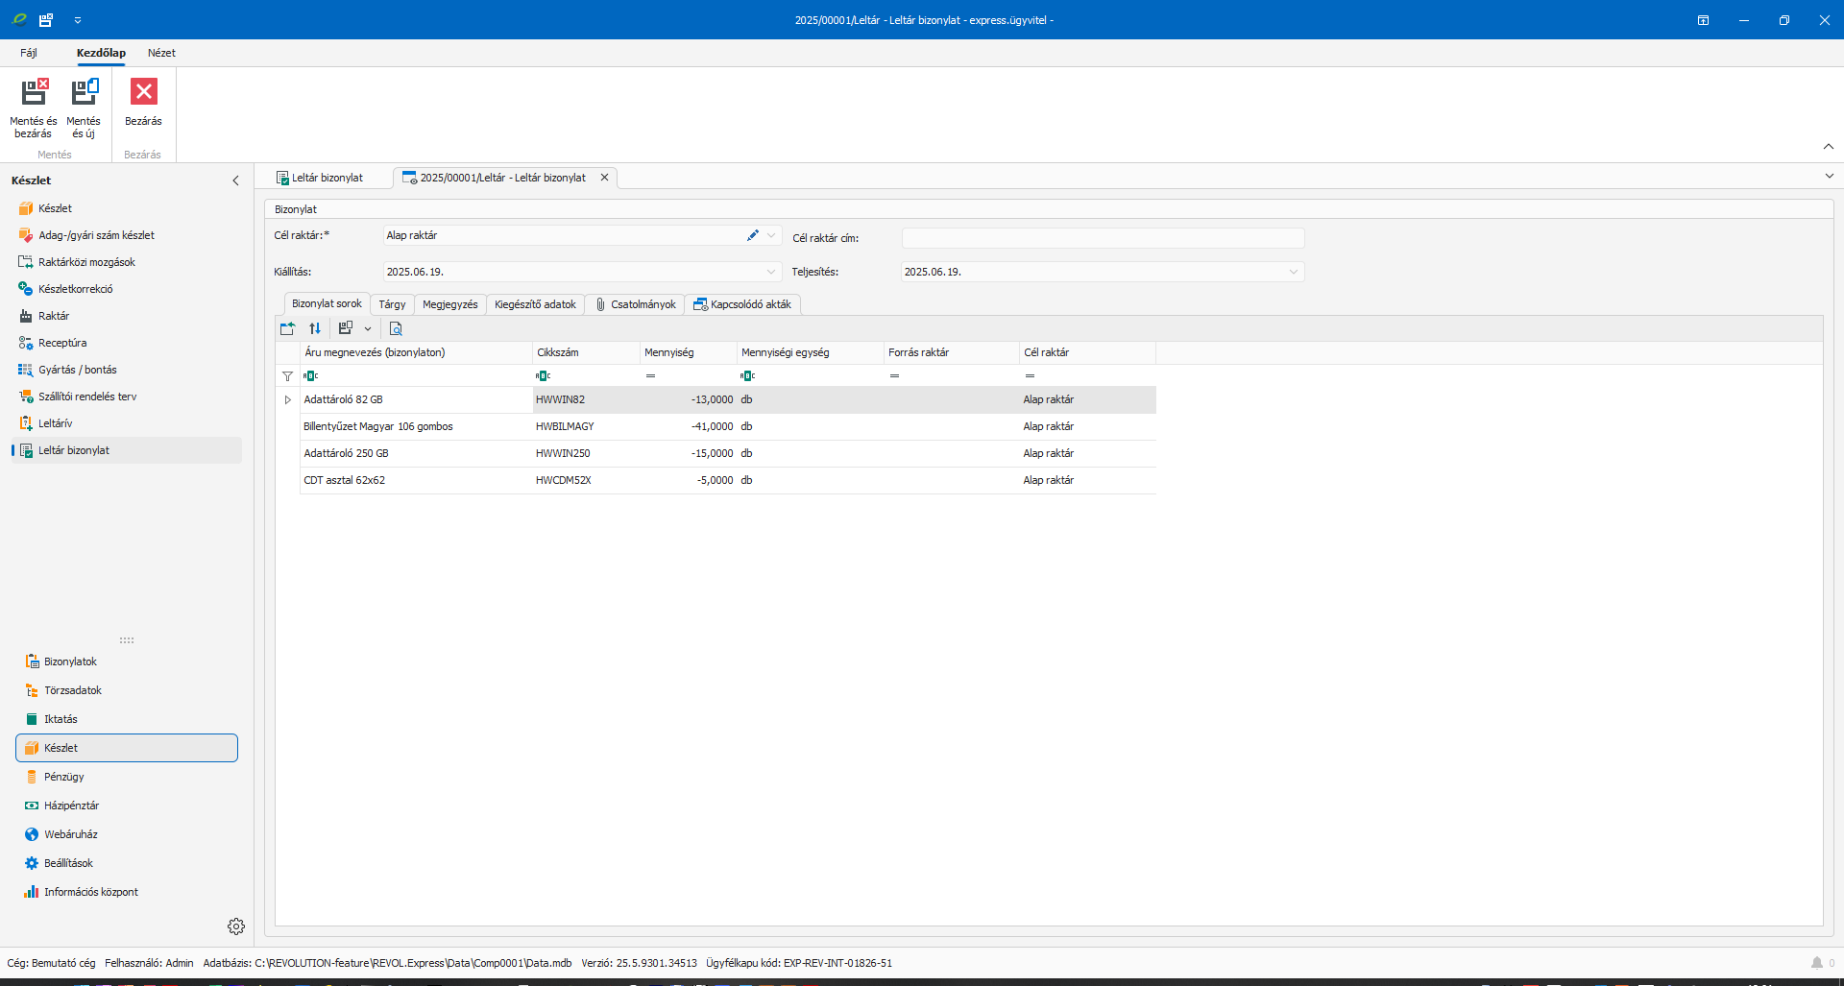
Task: Click the red Bezárás ribbon icon
Action: (x=143, y=93)
